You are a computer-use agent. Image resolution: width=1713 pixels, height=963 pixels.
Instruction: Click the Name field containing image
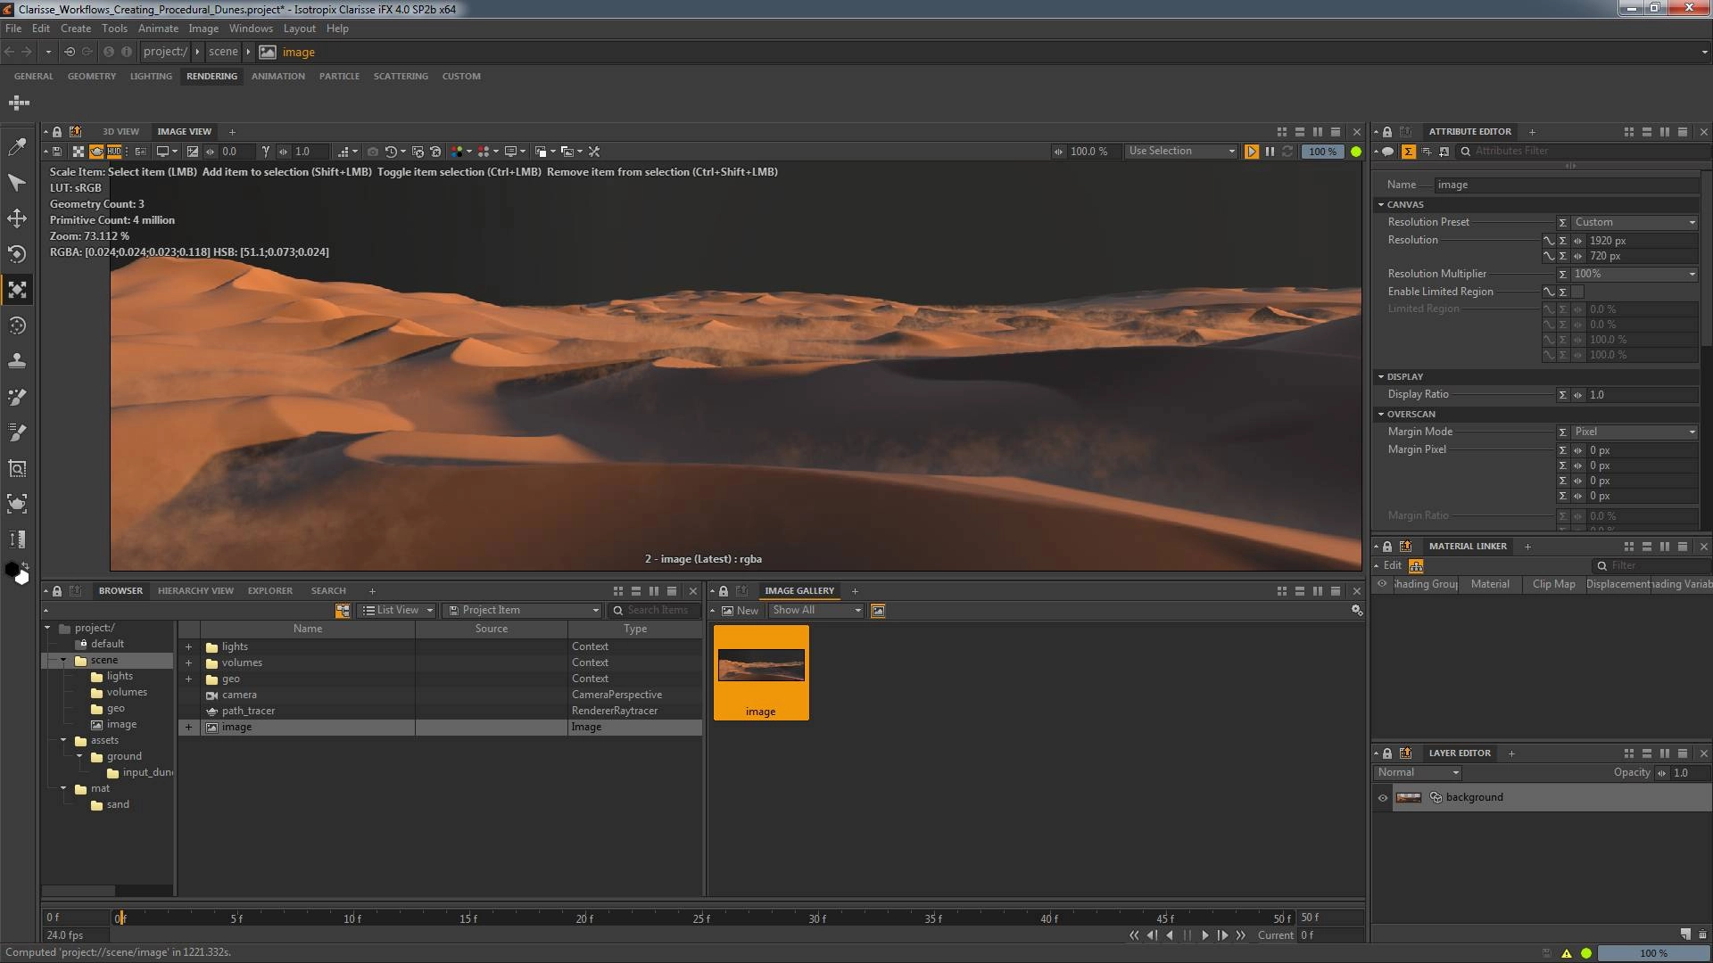click(x=1566, y=185)
